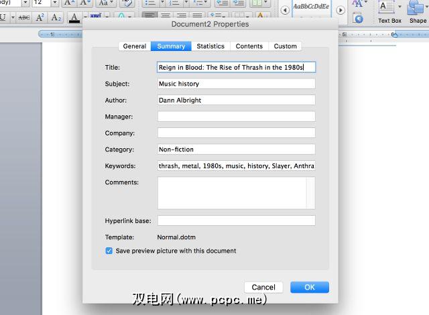The width and height of the screenshot is (429, 315).
Task: Click the empty Company field
Action: tap(237, 133)
